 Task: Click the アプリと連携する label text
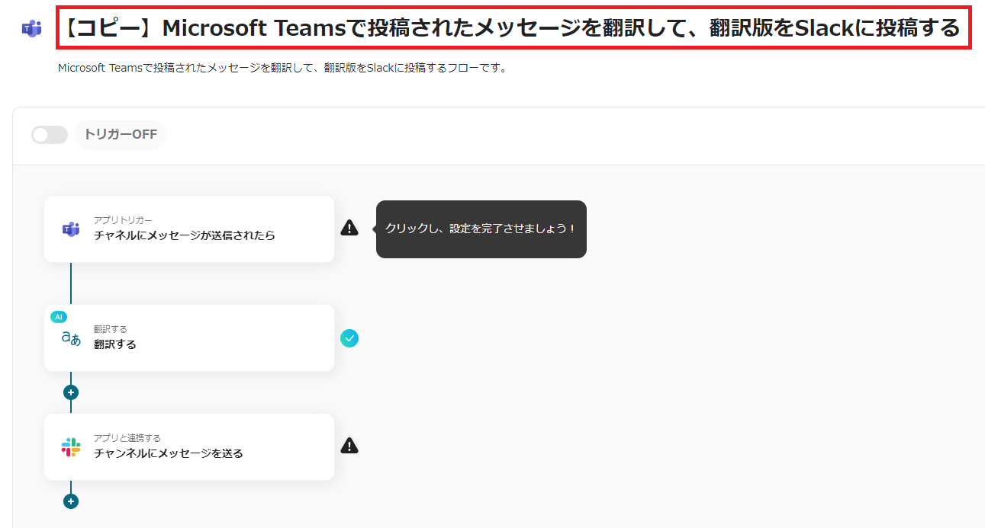[127, 438]
